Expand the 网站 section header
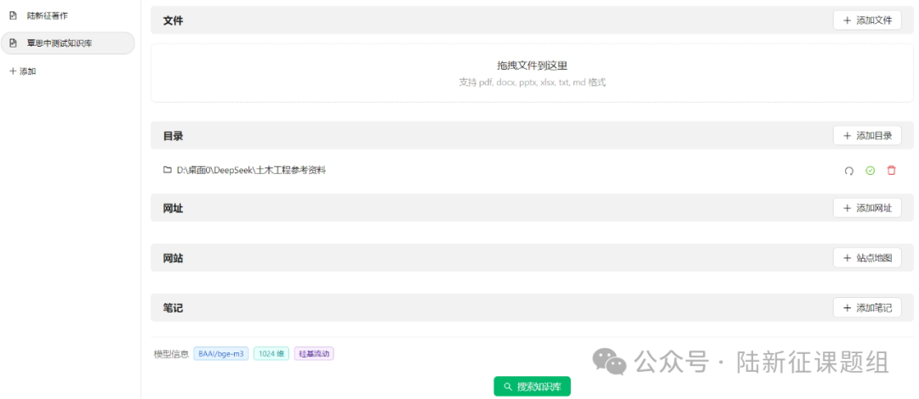Image resolution: width=919 pixels, height=399 pixels. pos(173,258)
